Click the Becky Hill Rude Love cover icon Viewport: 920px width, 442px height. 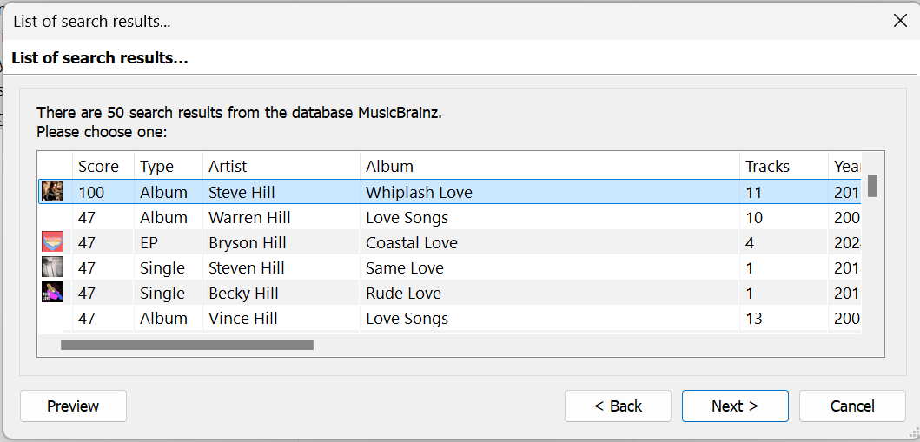52,293
